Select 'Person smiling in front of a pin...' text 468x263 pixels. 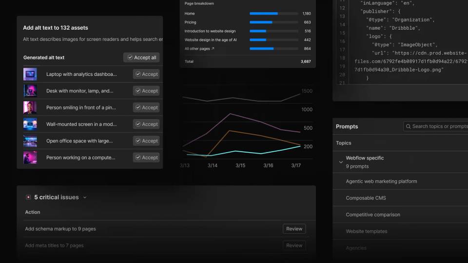pyautogui.click(x=81, y=107)
